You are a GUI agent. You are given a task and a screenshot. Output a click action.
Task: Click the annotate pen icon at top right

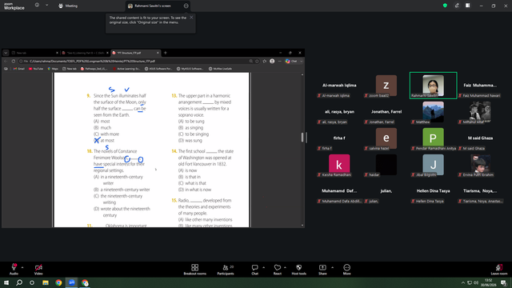coord(457,6)
